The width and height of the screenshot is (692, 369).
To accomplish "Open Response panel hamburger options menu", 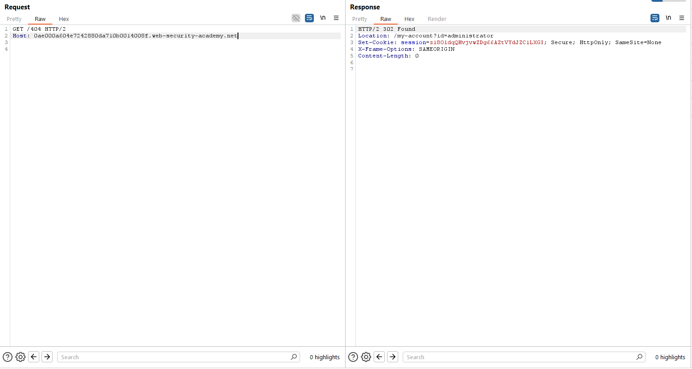I will pos(682,18).
